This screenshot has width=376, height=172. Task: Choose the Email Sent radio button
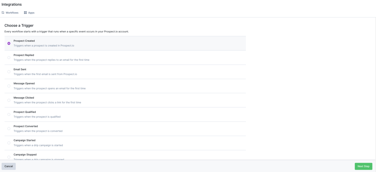pos(9,72)
